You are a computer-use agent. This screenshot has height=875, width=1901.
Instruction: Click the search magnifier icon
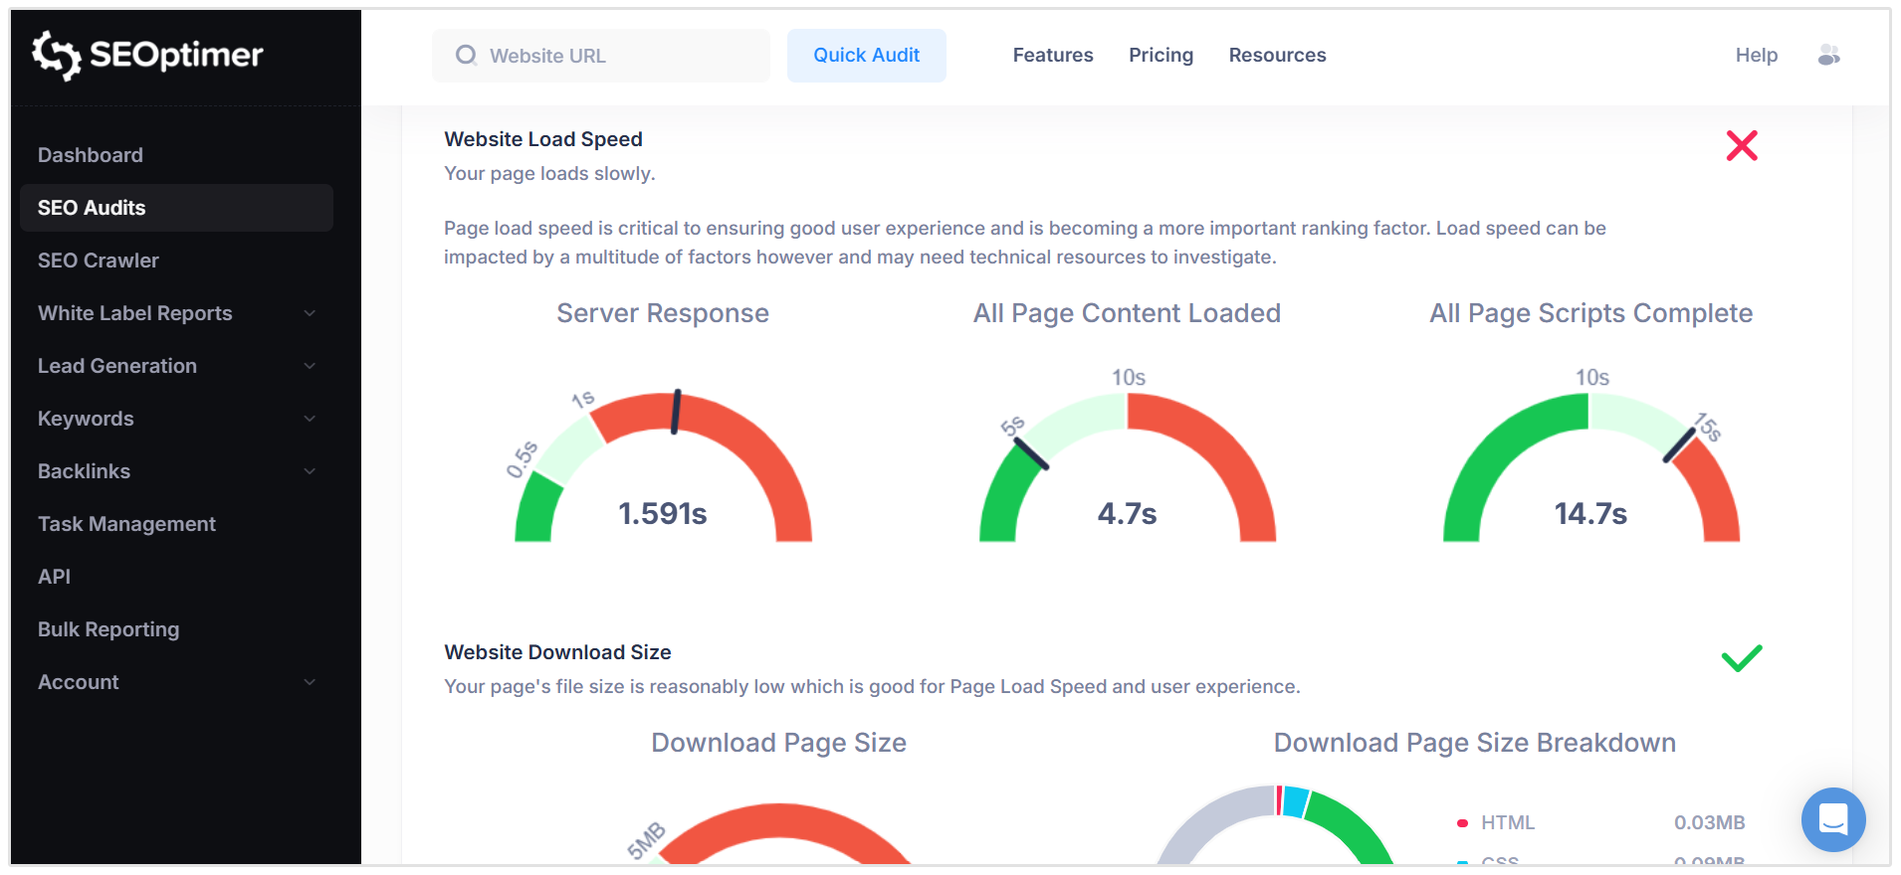click(466, 56)
